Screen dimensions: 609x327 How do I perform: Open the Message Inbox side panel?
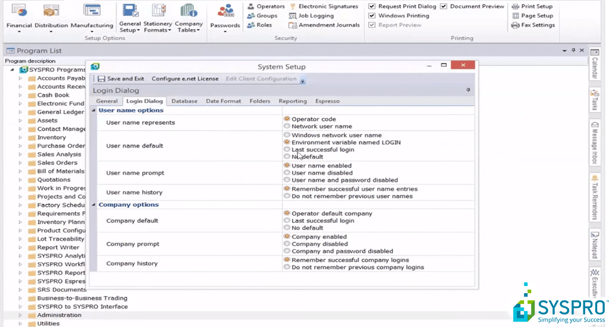[595, 143]
